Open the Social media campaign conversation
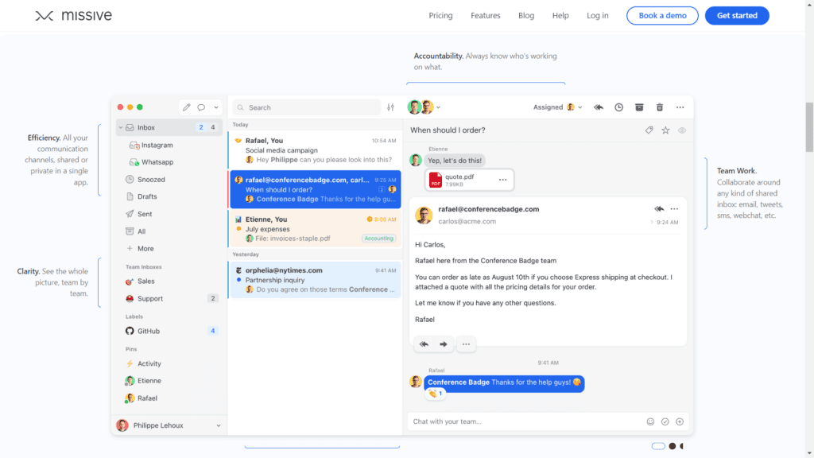The image size is (814, 458). 315,150
